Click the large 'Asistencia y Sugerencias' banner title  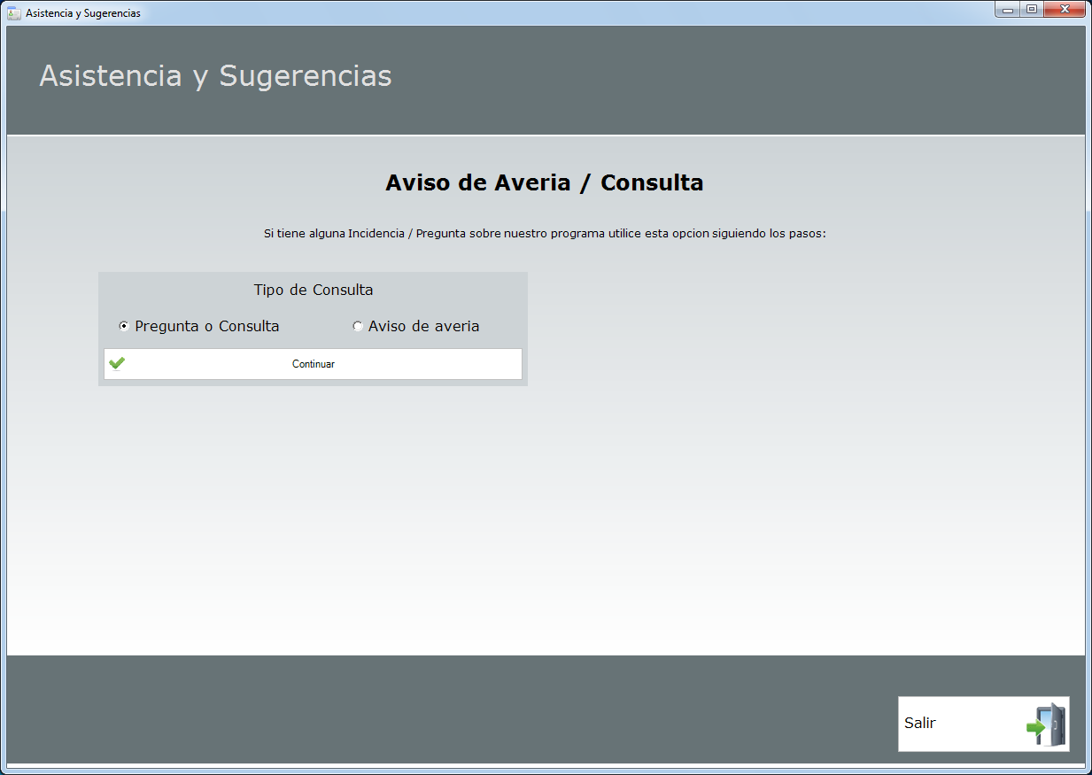coord(215,76)
